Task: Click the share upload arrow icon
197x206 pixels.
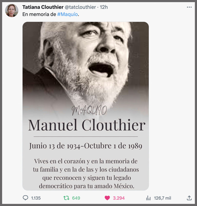Action: tap(189, 198)
